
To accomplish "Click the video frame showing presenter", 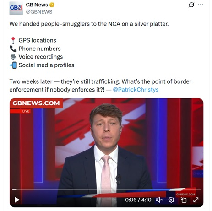I will (106, 152).
